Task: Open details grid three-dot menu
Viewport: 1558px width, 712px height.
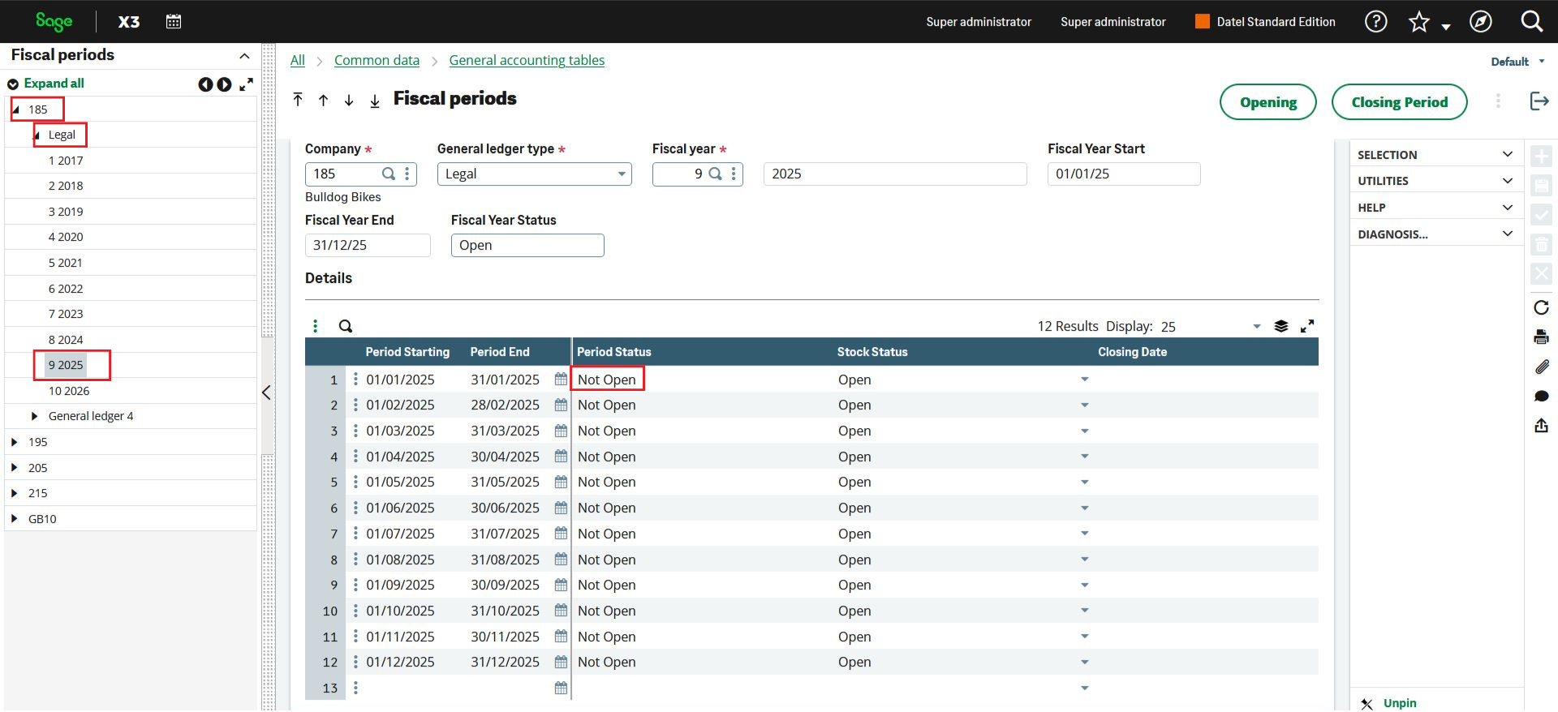Action: click(316, 326)
